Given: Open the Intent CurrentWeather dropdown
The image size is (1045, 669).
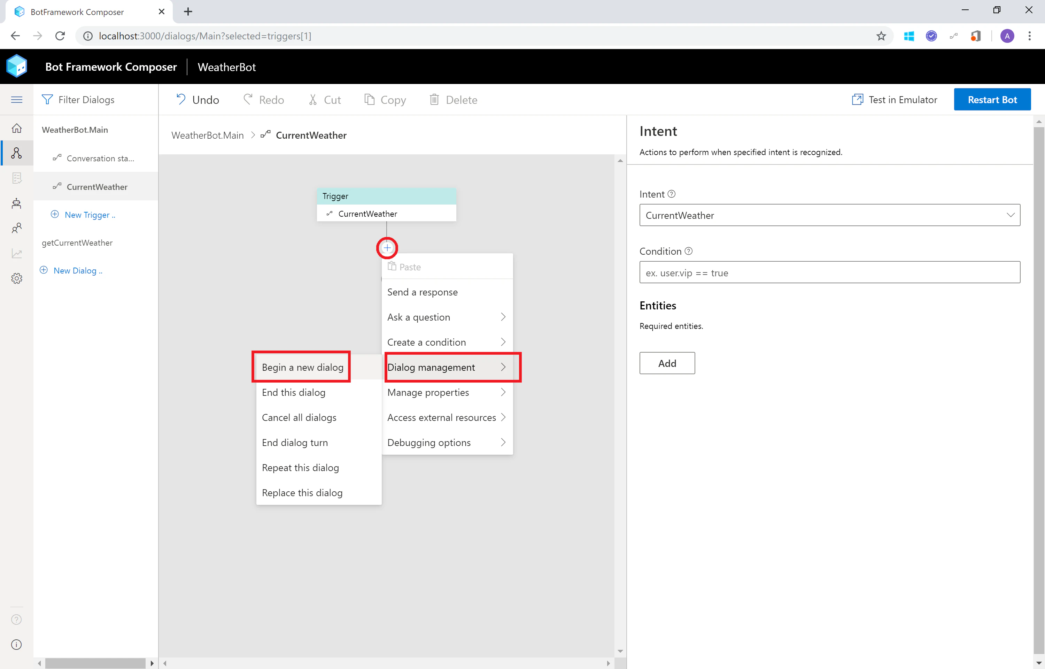Looking at the screenshot, I should click(830, 215).
